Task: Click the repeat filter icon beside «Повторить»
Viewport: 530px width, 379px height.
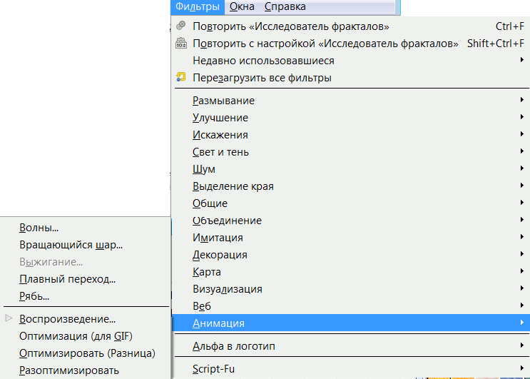Action: (x=180, y=26)
